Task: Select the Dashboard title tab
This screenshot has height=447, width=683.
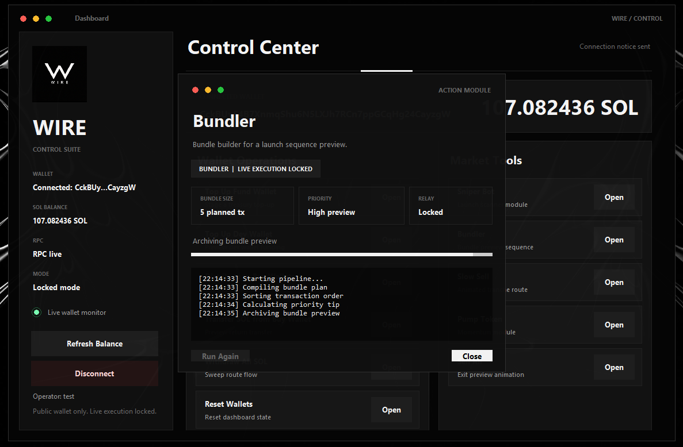Action: [x=91, y=18]
